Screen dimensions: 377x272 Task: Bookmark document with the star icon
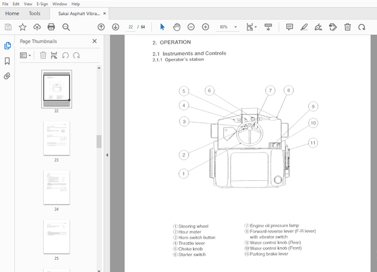(22, 27)
